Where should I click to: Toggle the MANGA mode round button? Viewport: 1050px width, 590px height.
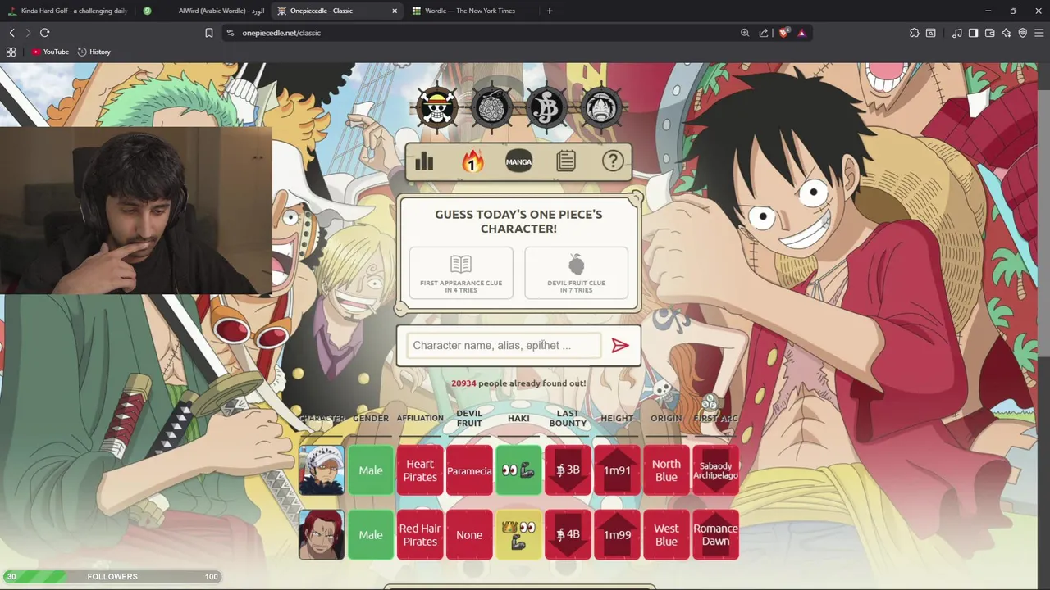518,161
